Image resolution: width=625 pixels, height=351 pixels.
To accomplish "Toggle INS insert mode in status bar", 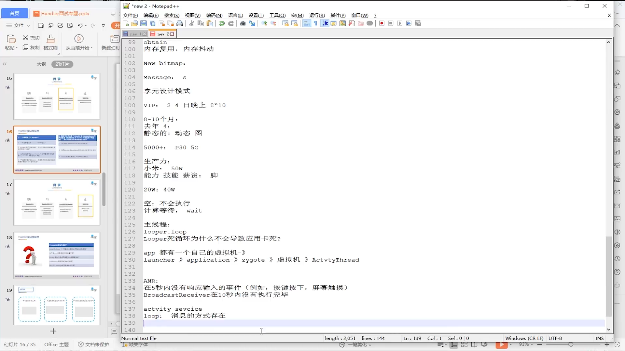I will 600,338.
